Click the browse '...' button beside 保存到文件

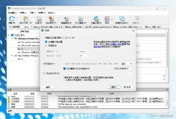pos(129,73)
